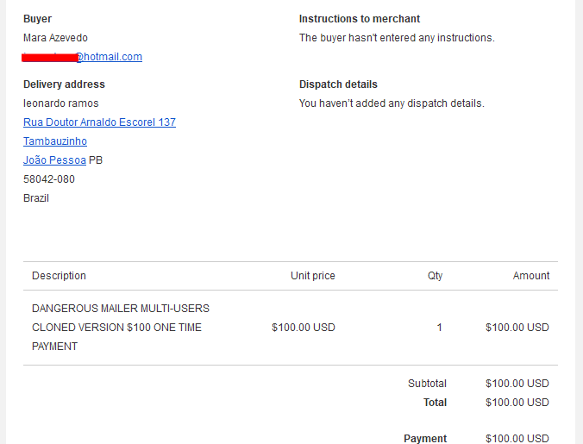Screen dimensions: 583x444
Task: Select recipient name leonardo ramos
Action: (x=61, y=103)
